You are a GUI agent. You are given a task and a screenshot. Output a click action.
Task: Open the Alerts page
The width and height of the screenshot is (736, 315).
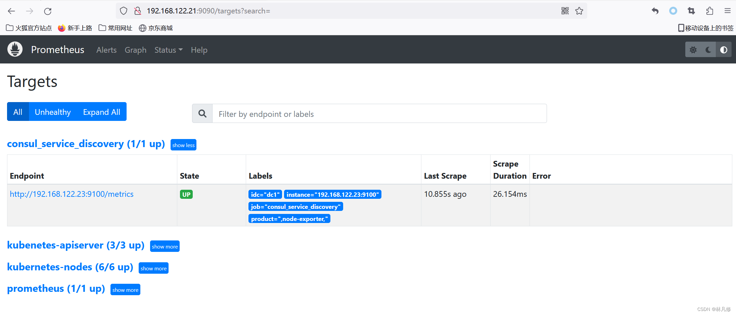pos(106,50)
